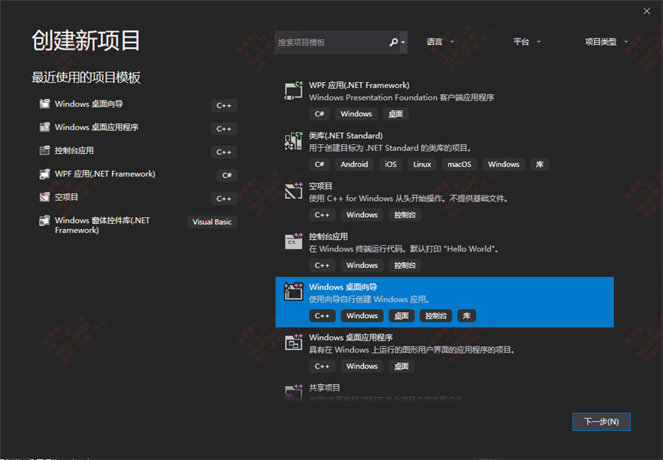Click 库 tag under 类库 template
Viewport: 663px width, 460px height.
pos(540,165)
